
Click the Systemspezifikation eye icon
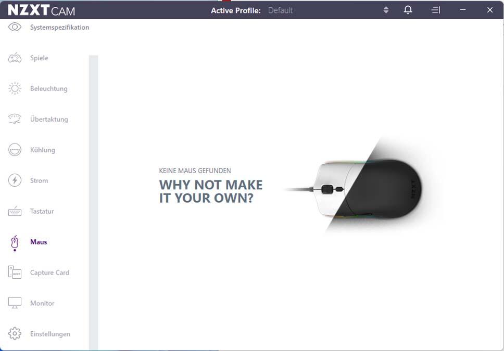click(x=15, y=27)
